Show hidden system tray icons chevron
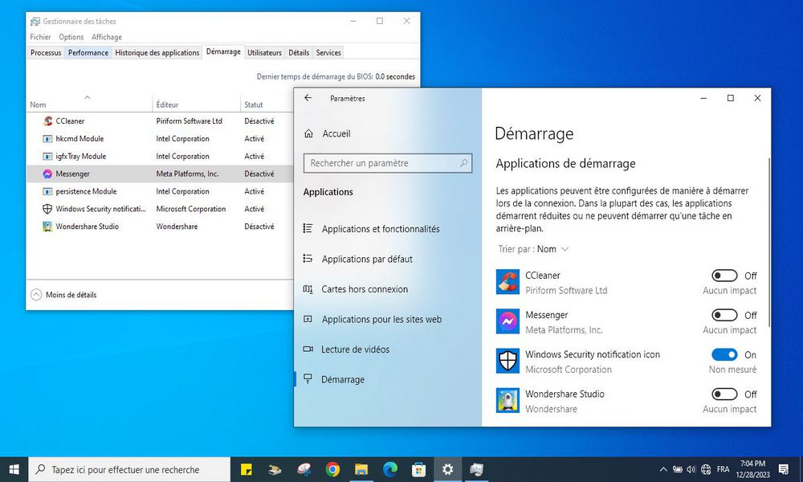 [663, 469]
